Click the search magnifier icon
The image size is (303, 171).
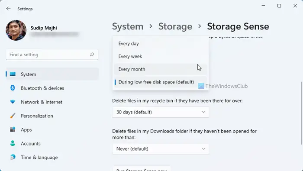point(92,55)
